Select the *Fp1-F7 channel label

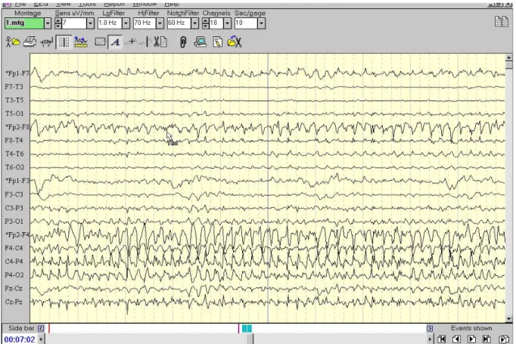click(x=17, y=73)
